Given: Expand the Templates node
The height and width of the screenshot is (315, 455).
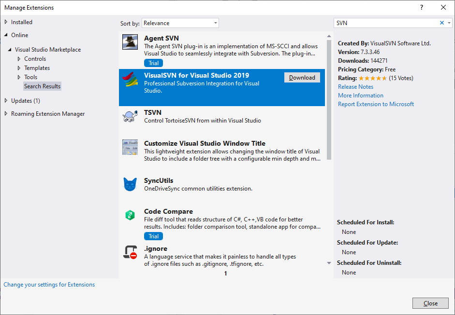Looking at the screenshot, I should (x=19, y=68).
